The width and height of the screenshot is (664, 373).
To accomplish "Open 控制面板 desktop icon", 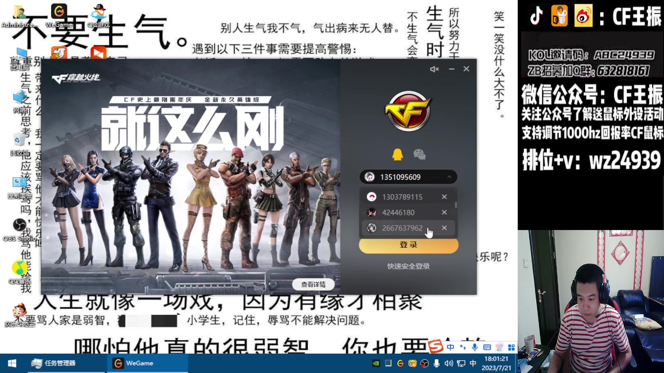I will tap(20, 188).
